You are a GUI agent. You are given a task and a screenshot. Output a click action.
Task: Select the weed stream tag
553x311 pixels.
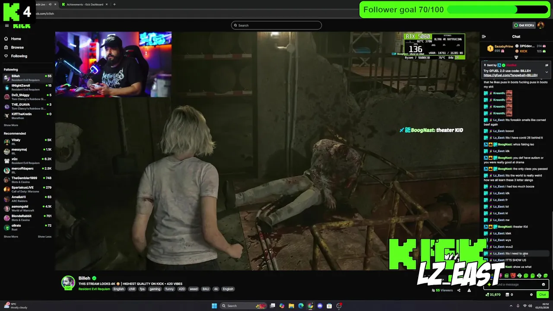[x=194, y=289]
